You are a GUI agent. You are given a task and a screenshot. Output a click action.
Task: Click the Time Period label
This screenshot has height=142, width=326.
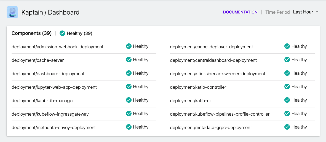277,12
